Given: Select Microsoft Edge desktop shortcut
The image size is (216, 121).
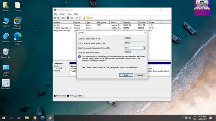Looking at the screenshot, I should click(x=18, y=39).
